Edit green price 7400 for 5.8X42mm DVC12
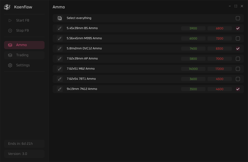The height and width of the screenshot is (162, 248). tap(193, 49)
